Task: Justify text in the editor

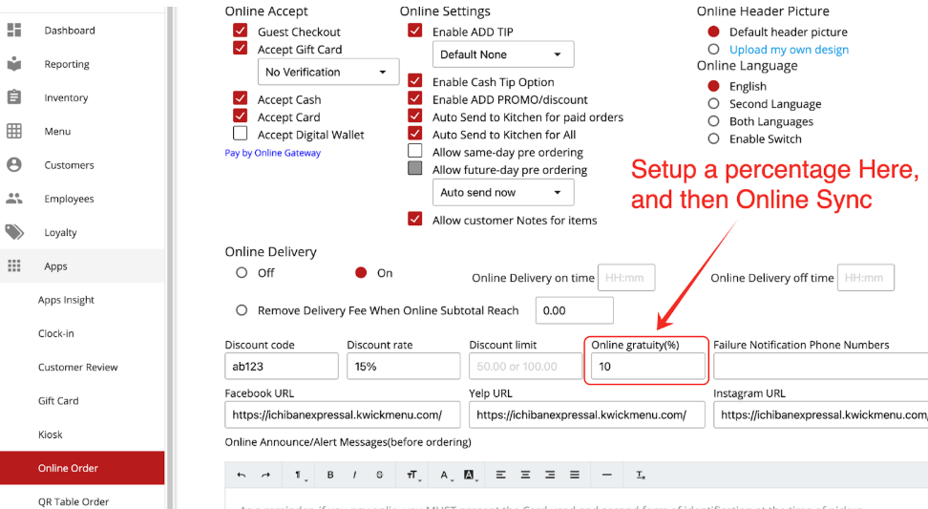Action: pos(574,475)
